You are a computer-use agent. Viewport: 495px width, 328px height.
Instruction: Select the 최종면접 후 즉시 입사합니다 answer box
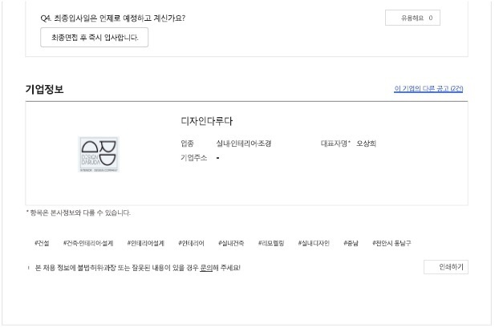coord(94,38)
